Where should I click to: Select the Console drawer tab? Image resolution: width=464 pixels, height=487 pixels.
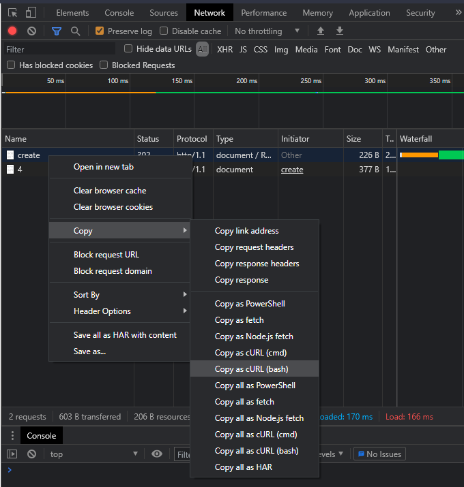(x=42, y=435)
